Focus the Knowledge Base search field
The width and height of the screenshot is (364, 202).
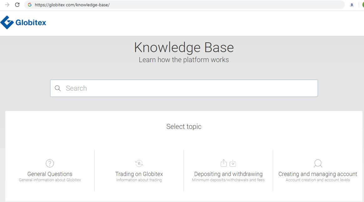pyautogui.click(x=188, y=88)
